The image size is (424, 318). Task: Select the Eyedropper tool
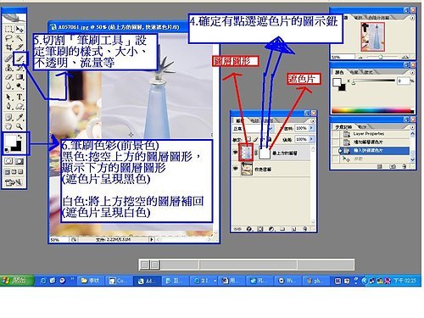[x=20, y=117]
